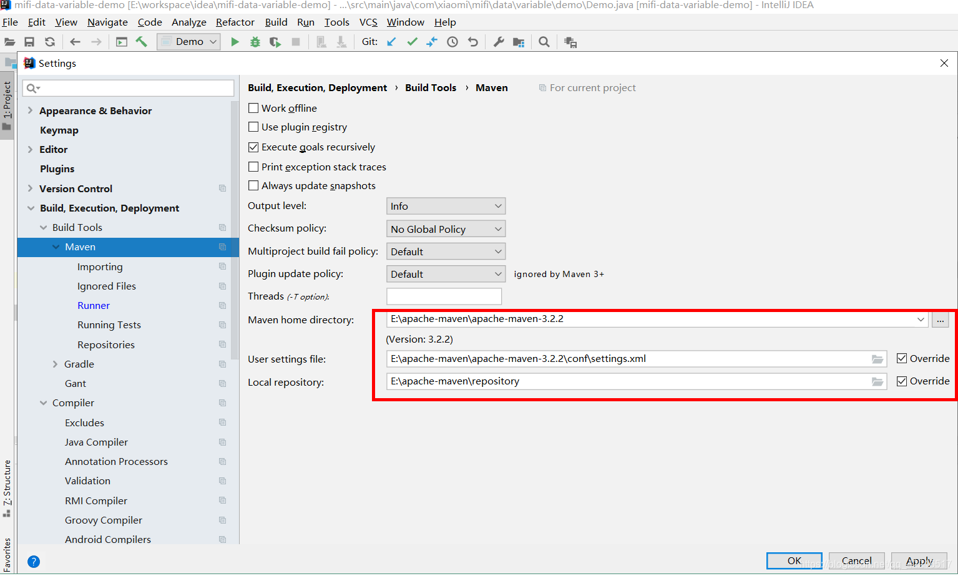The image size is (958, 576).
Task: Navigate back with the left arrow icon
Action: click(x=76, y=42)
